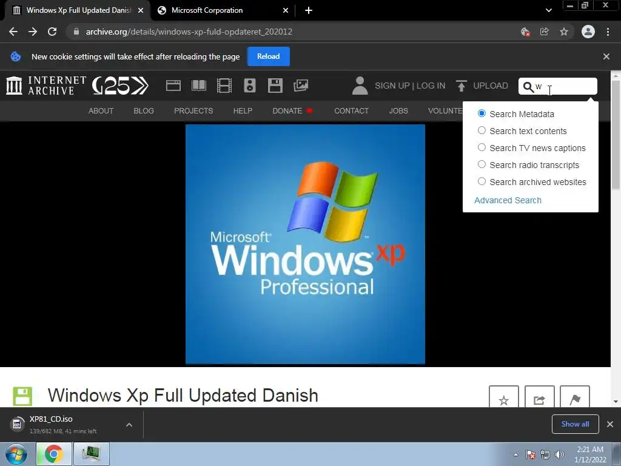The height and width of the screenshot is (466, 621).
Task: Click the UPLOAD link text
Action: pos(490,86)
